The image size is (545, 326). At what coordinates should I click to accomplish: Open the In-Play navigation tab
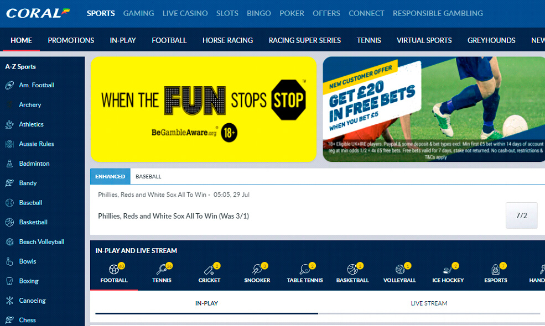tap(123, 40)
